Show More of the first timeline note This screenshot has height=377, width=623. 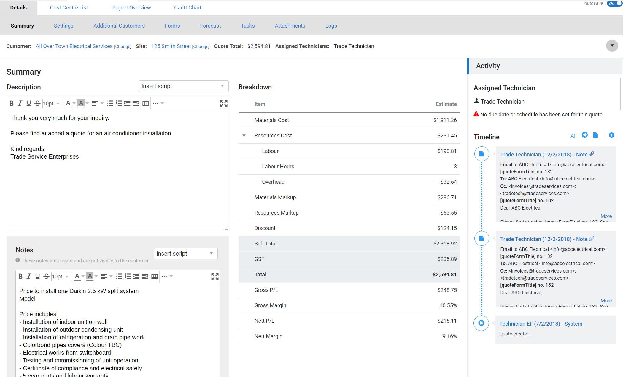[x=606, y=216]
